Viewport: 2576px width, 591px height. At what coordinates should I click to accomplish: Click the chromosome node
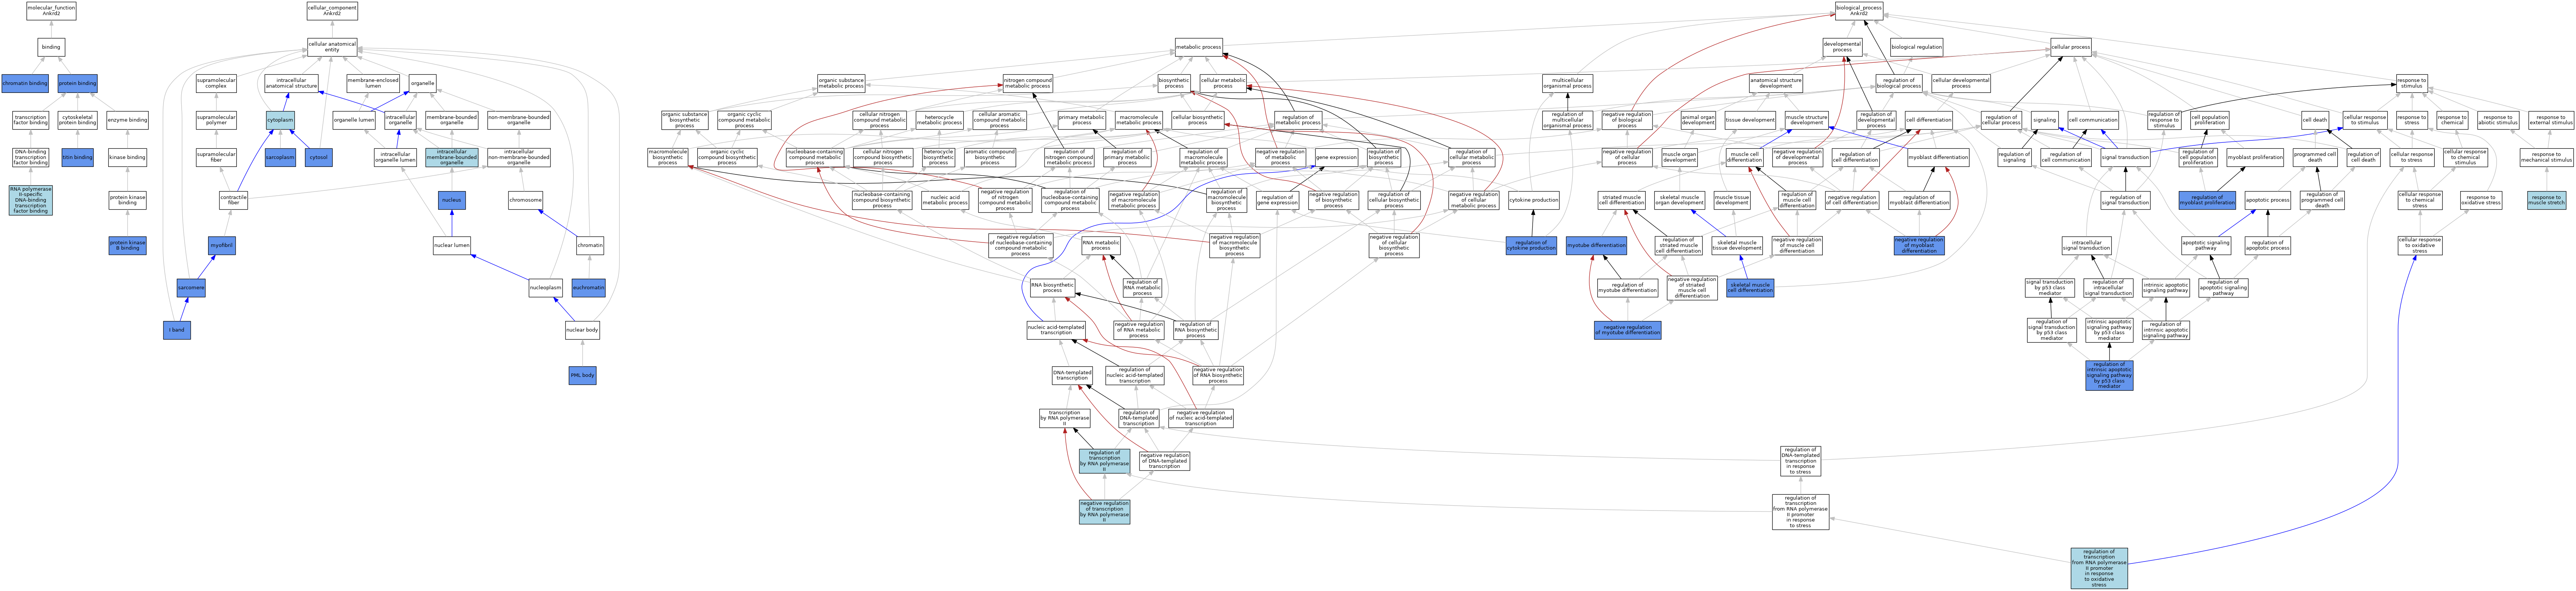click(x=526, y=200)
